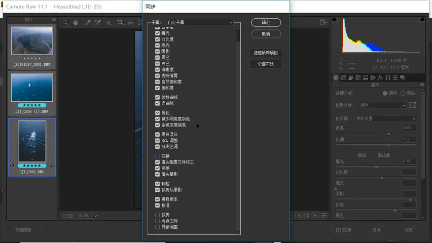Open the Basic panel options menu
This screenshot has height=243, width=432.
[x=422, y=85]
